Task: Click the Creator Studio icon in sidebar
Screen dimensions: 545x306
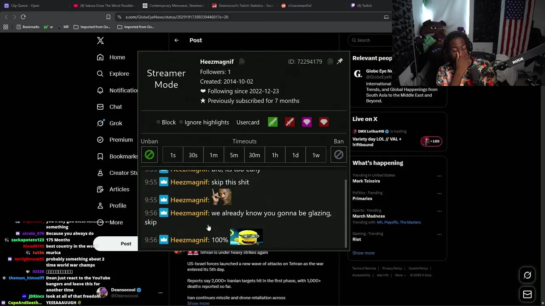Action: tap(100, 173)
